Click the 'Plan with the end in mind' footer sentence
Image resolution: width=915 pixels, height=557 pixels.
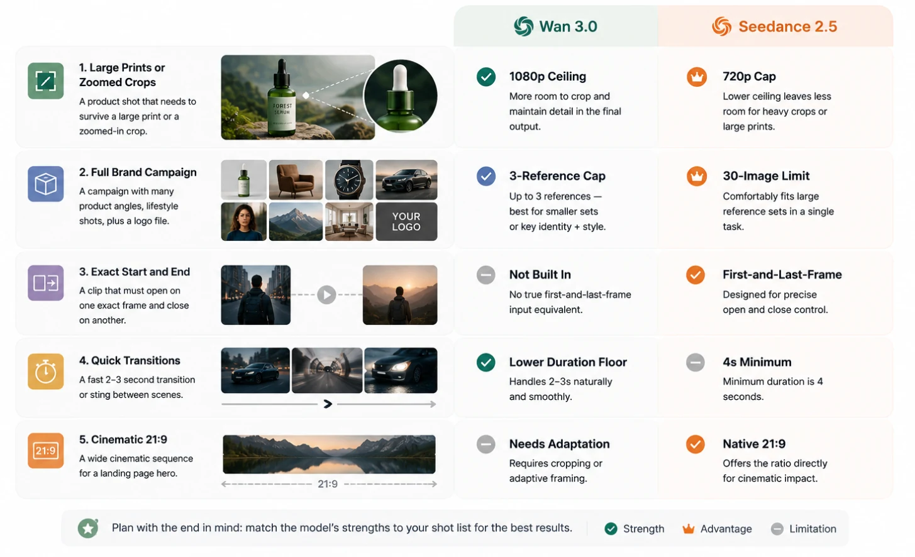tap(342, 527)
